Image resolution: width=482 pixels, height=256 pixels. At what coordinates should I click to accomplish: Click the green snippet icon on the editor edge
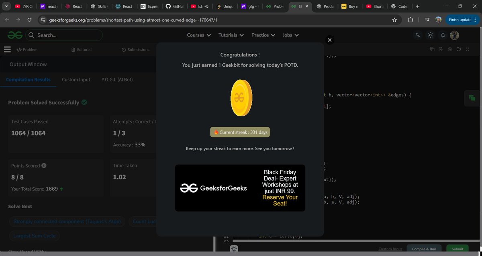tap(472, 98)
